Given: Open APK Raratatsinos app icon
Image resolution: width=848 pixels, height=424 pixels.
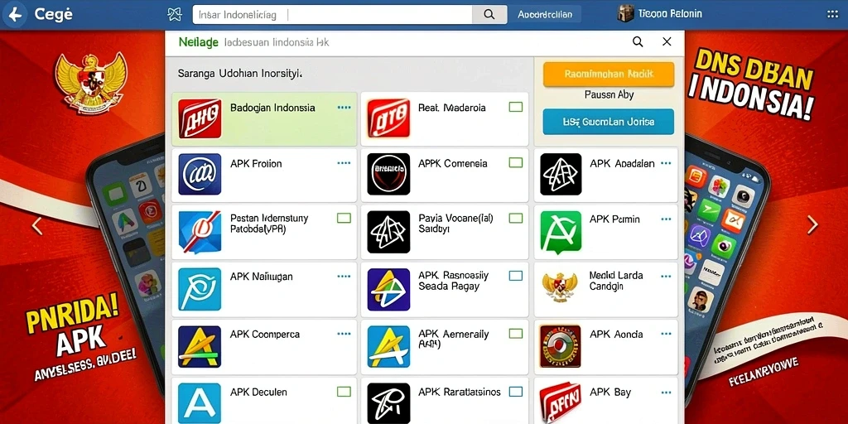Looking at the screenshot, I should (388, 403).
